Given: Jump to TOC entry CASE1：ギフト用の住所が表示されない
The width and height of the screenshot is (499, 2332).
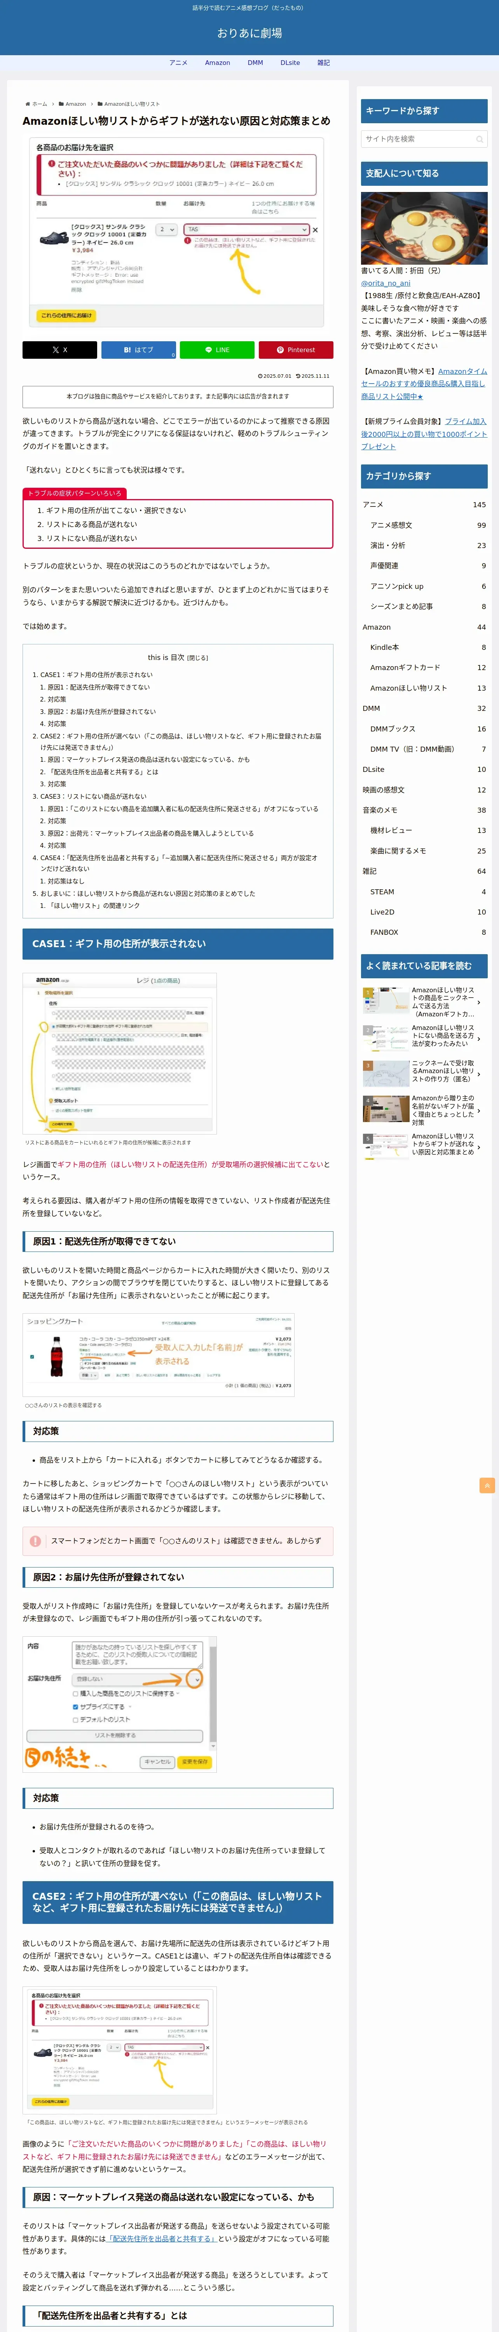Looking at the screenshot, I should [96, 674].
